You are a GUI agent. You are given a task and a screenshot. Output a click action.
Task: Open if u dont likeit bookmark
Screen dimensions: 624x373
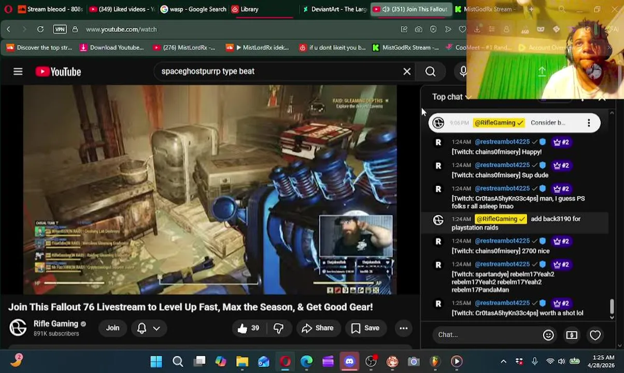click(332, 48)
